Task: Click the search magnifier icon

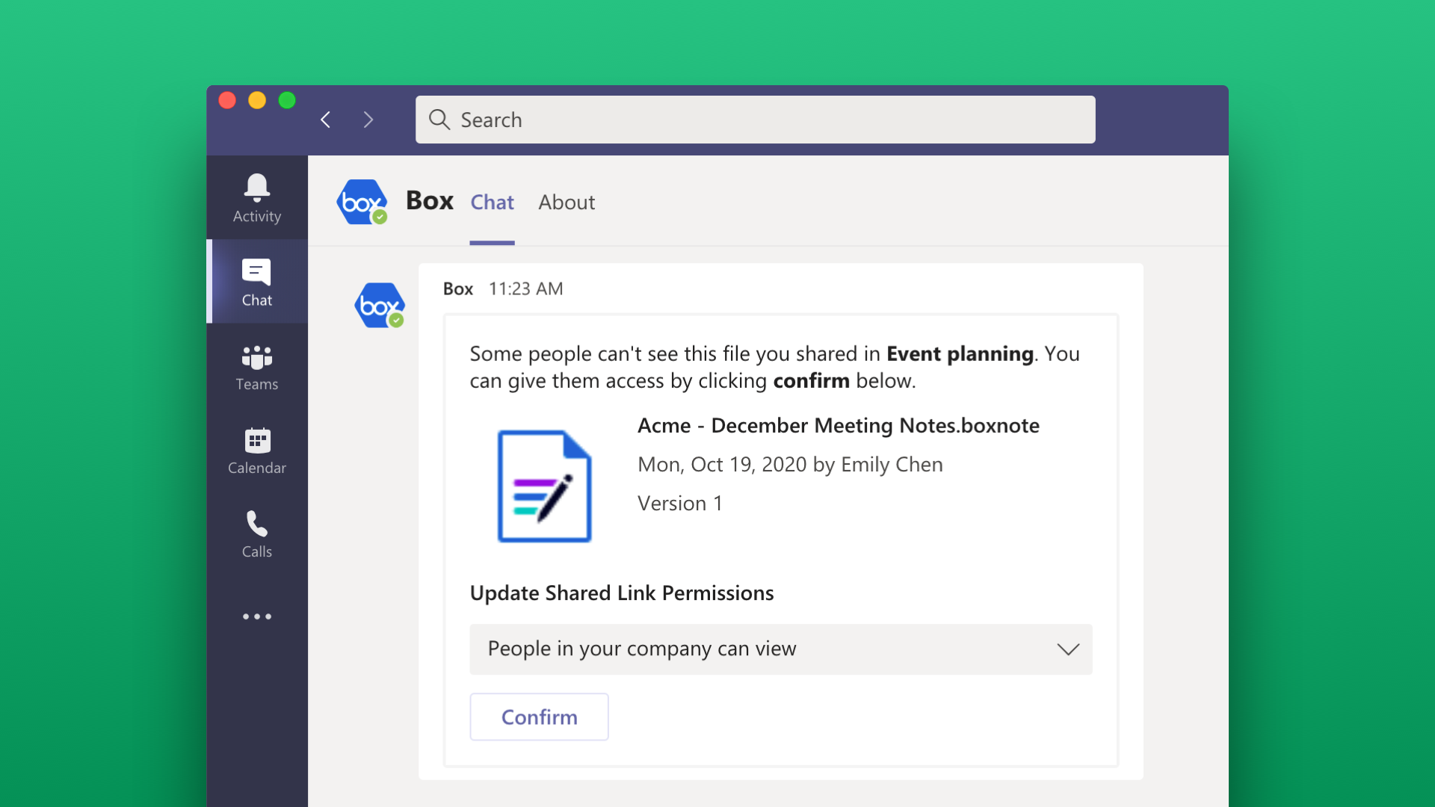Action: tap(439, 120)
